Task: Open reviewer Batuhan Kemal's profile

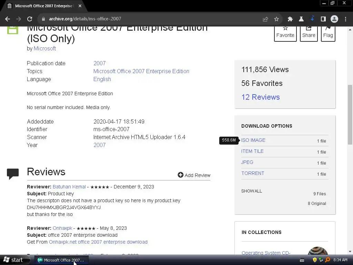Action: pos(69,187)
